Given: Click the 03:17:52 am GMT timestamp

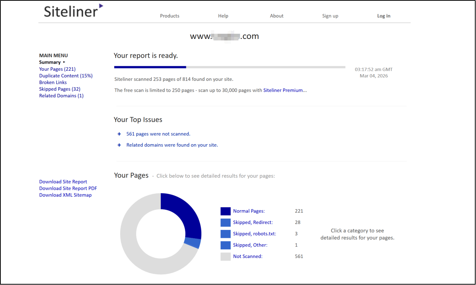Looking at the screenshot, I should pos(374,70).
